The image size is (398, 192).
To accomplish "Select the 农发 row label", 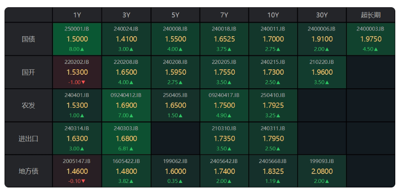I will pos(28,105).
